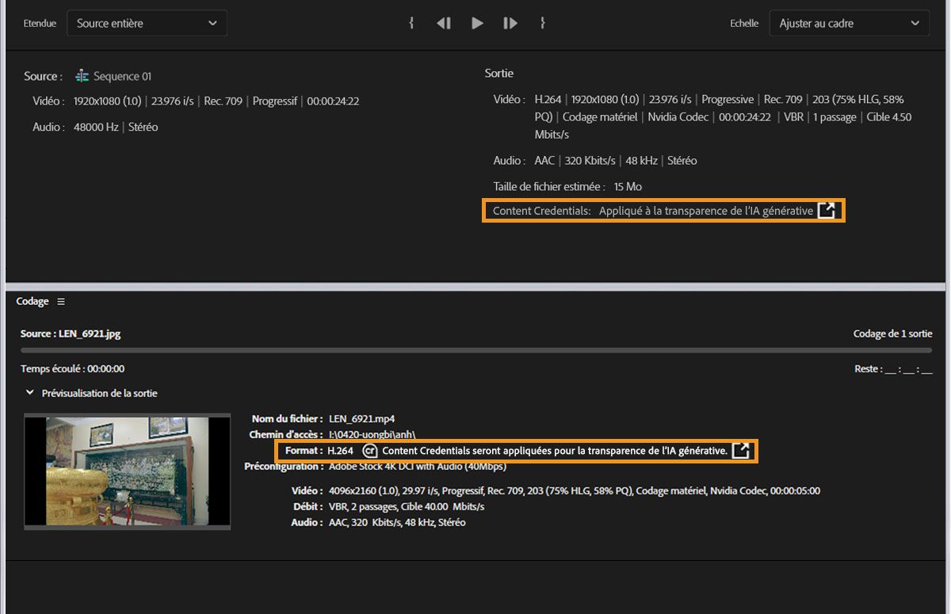Open the Echelle 'Ajuster au cadre' dropdown
The image size is (951, 614).
(x=849, y=23)
